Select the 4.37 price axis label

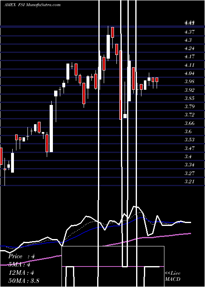189,32
